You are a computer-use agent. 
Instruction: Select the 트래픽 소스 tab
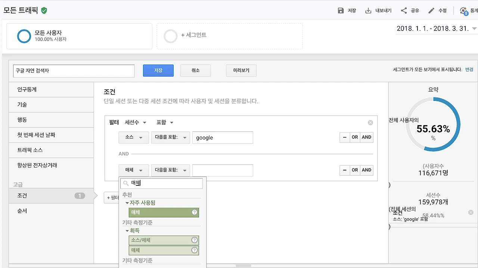pos(51,150)
